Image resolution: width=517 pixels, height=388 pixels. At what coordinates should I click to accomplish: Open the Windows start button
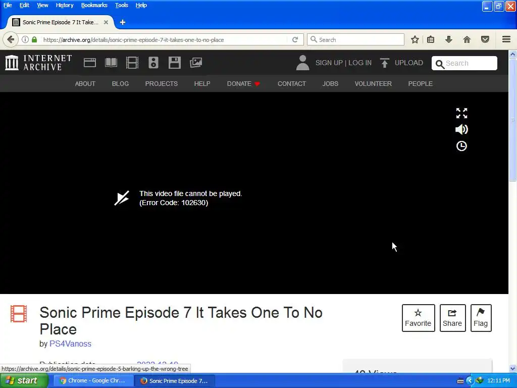click(24, 381)
